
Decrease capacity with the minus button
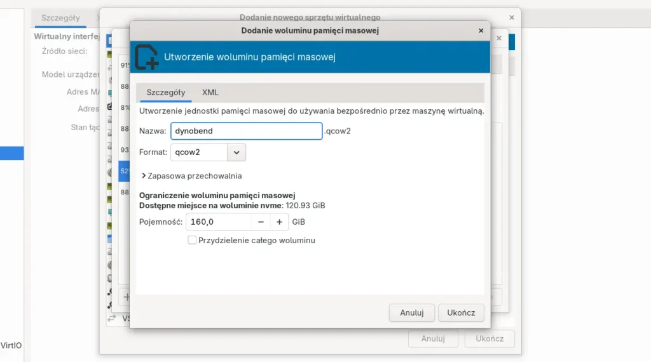tap(261, 222)
